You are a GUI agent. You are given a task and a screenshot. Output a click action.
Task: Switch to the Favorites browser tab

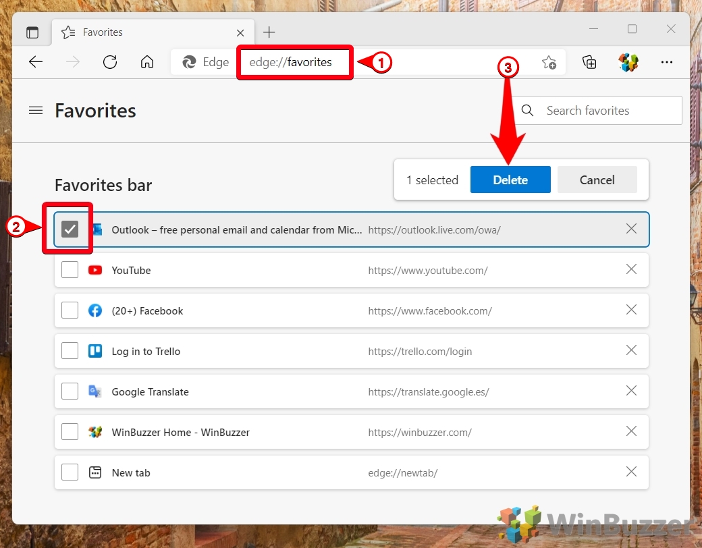point(153,32)
